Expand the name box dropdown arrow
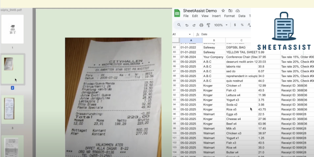The width and height of the screenshot is (314, 157). pos(190,34)
